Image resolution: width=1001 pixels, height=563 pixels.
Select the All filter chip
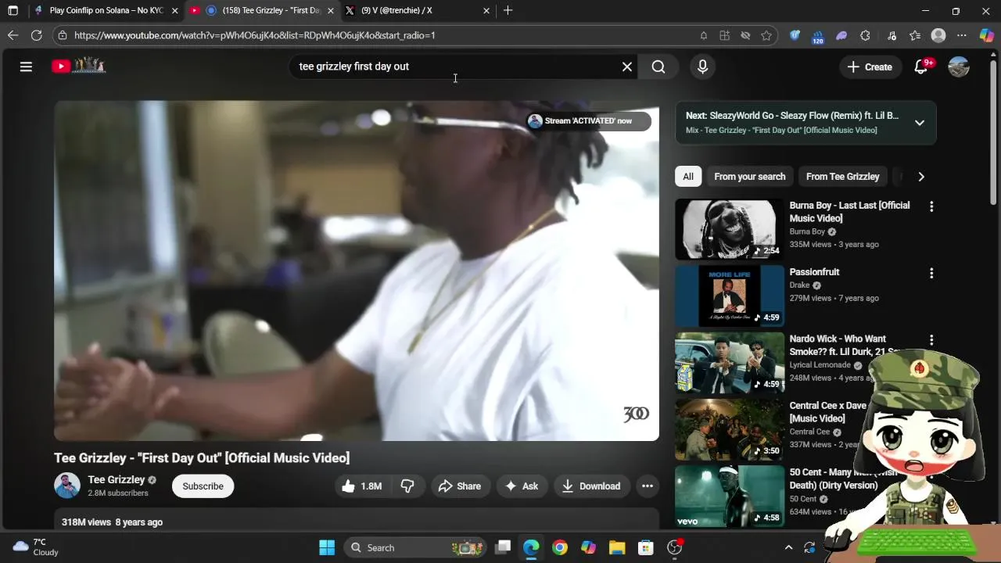click(688, 177)
